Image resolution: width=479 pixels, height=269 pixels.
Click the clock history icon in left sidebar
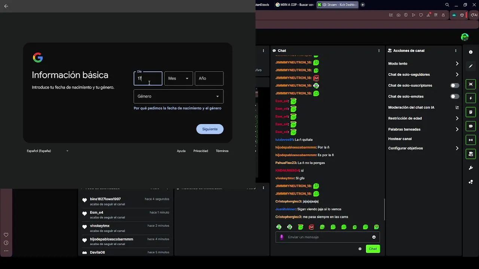click(x=6, y=243)
